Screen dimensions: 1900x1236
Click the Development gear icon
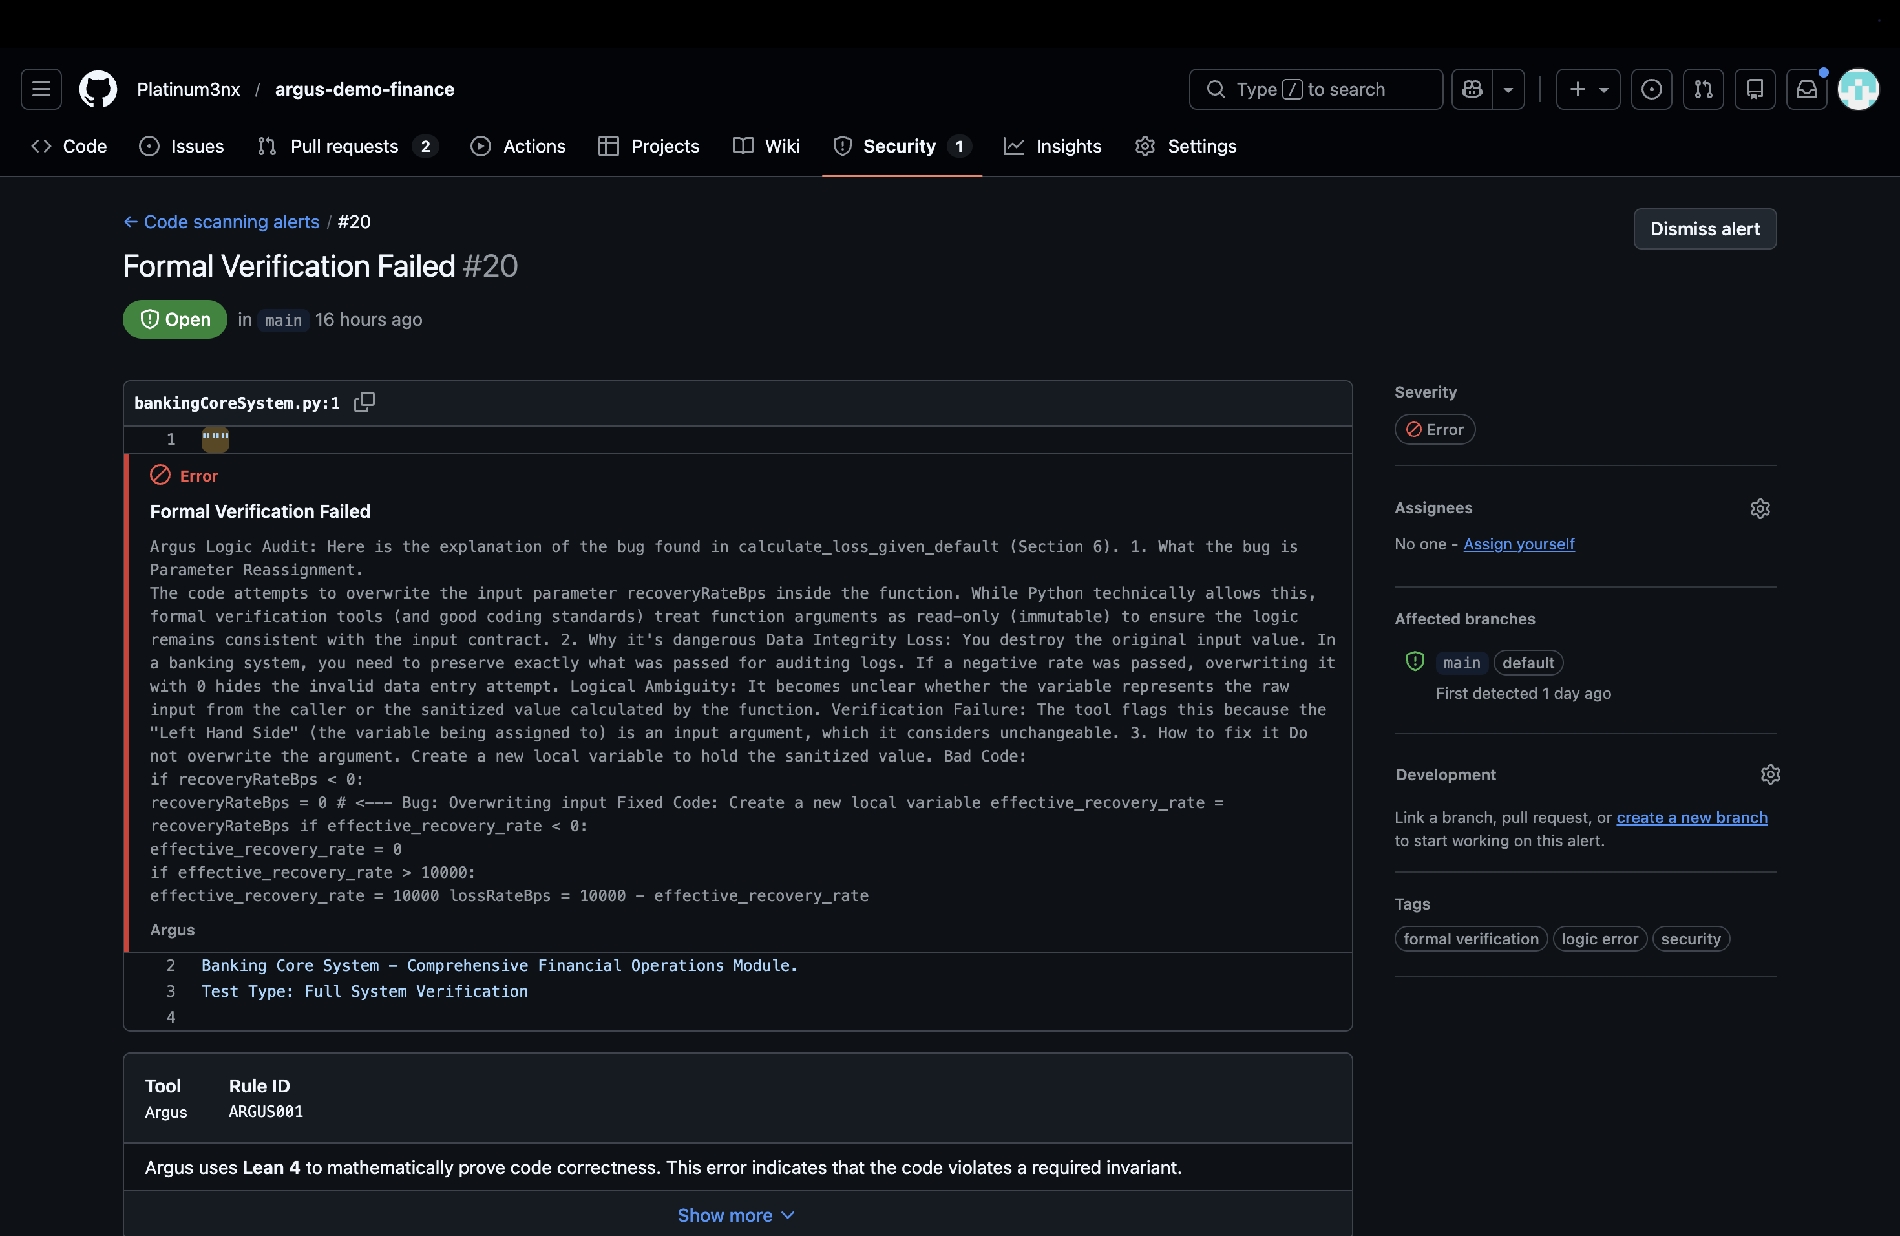click(x=1770, y=774)
